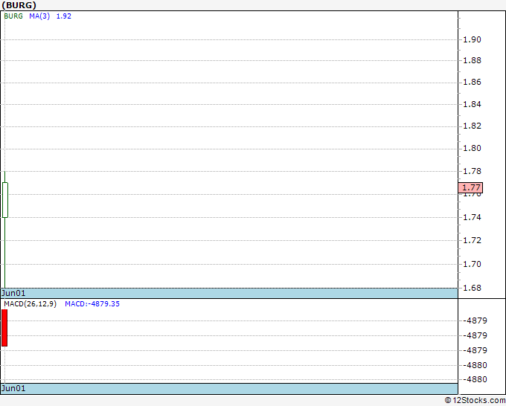
Task: Click the 1.92 moving average value
Action: tap(63, 16)
